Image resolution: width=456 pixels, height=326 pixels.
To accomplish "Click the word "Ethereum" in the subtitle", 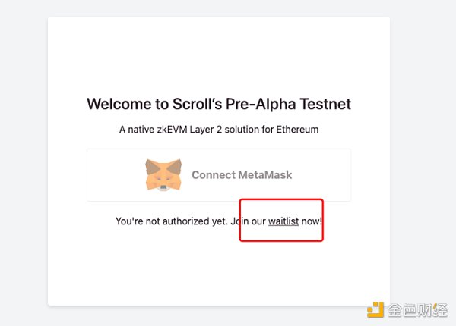I will (x=299, y=130).
